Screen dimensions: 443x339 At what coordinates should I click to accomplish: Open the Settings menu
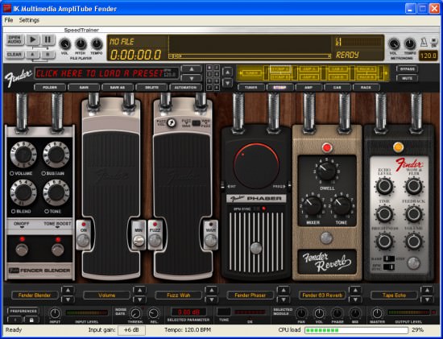coord(29,20)
